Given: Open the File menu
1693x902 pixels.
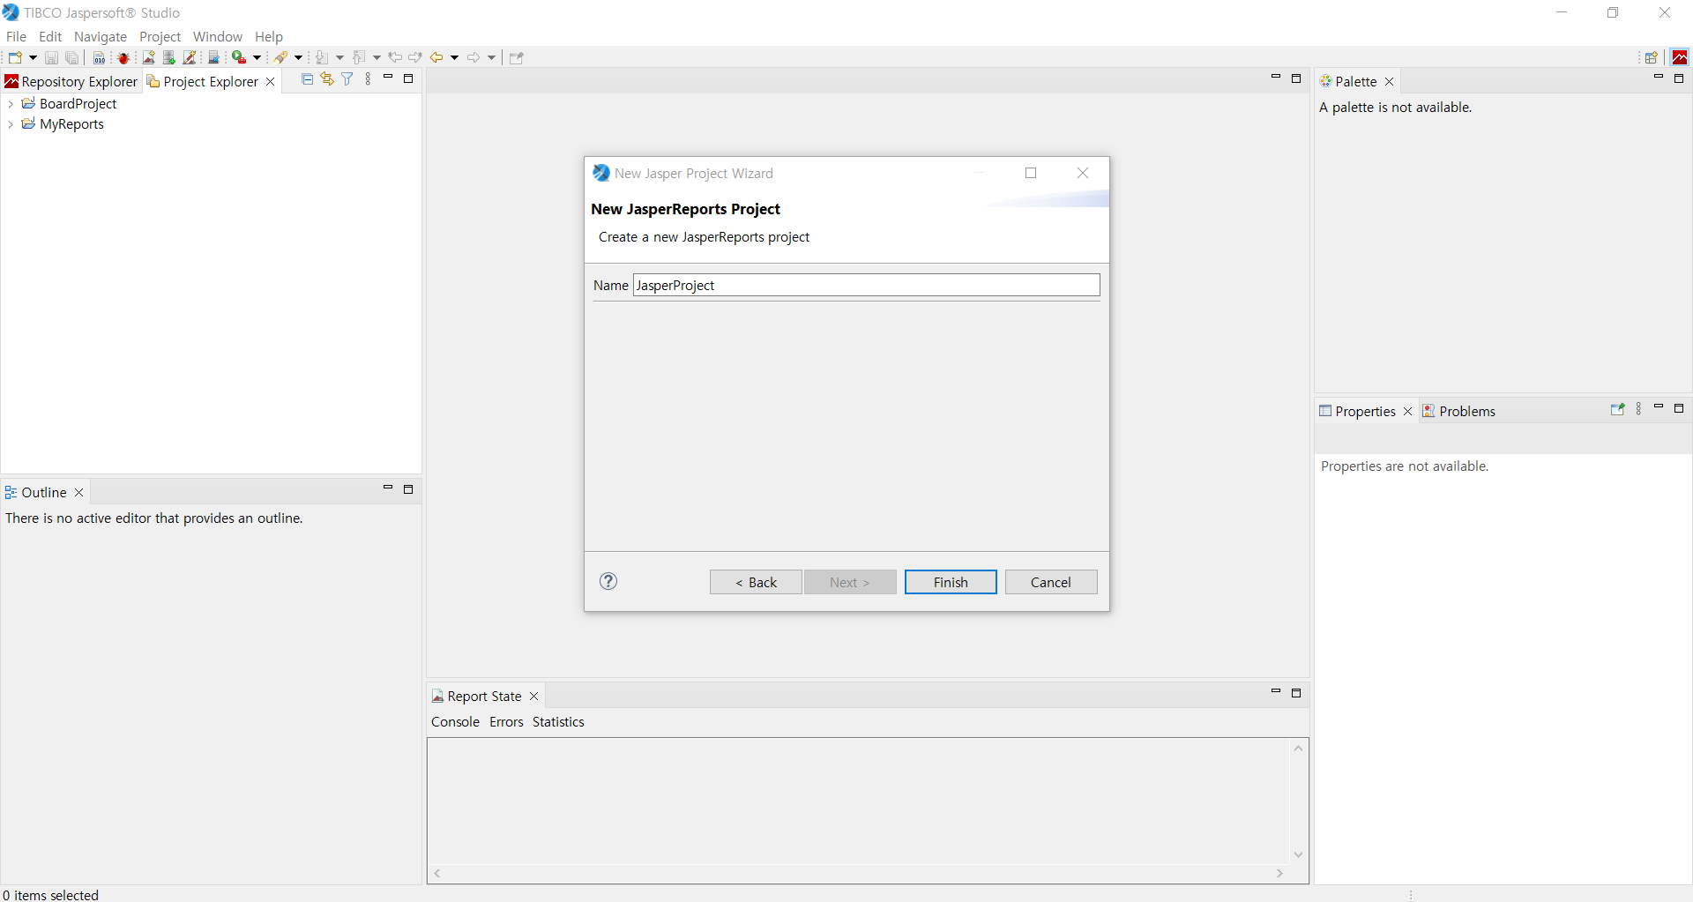Looking at the screenshot, I should [x=16, y=37].
